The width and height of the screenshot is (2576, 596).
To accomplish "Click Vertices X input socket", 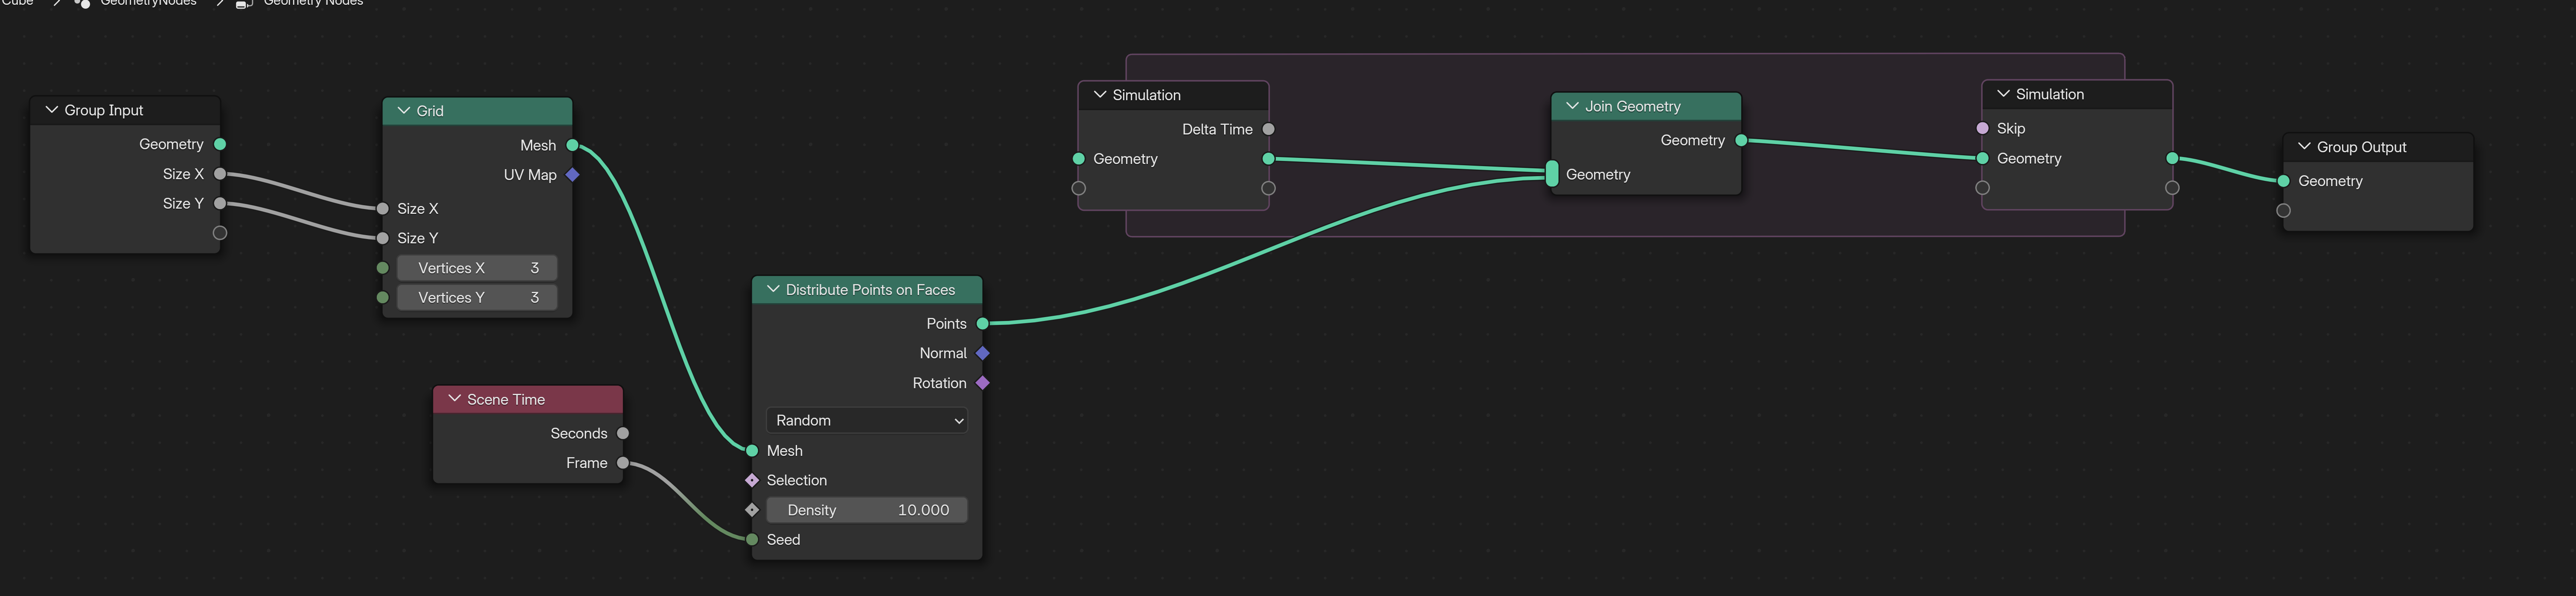I will coord(382,268).
